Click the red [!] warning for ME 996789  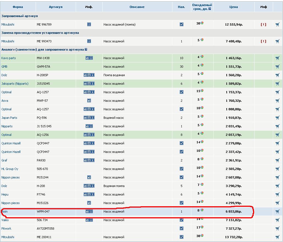(x=263, y=24)
